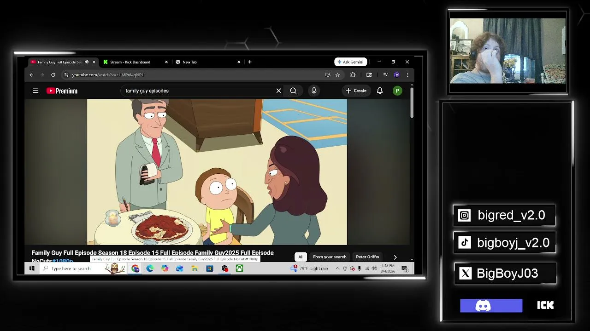This screenshot has width=590, height=331.
Task: Click the 'Type here to search' taskbar box
Action: pos(83,268)
